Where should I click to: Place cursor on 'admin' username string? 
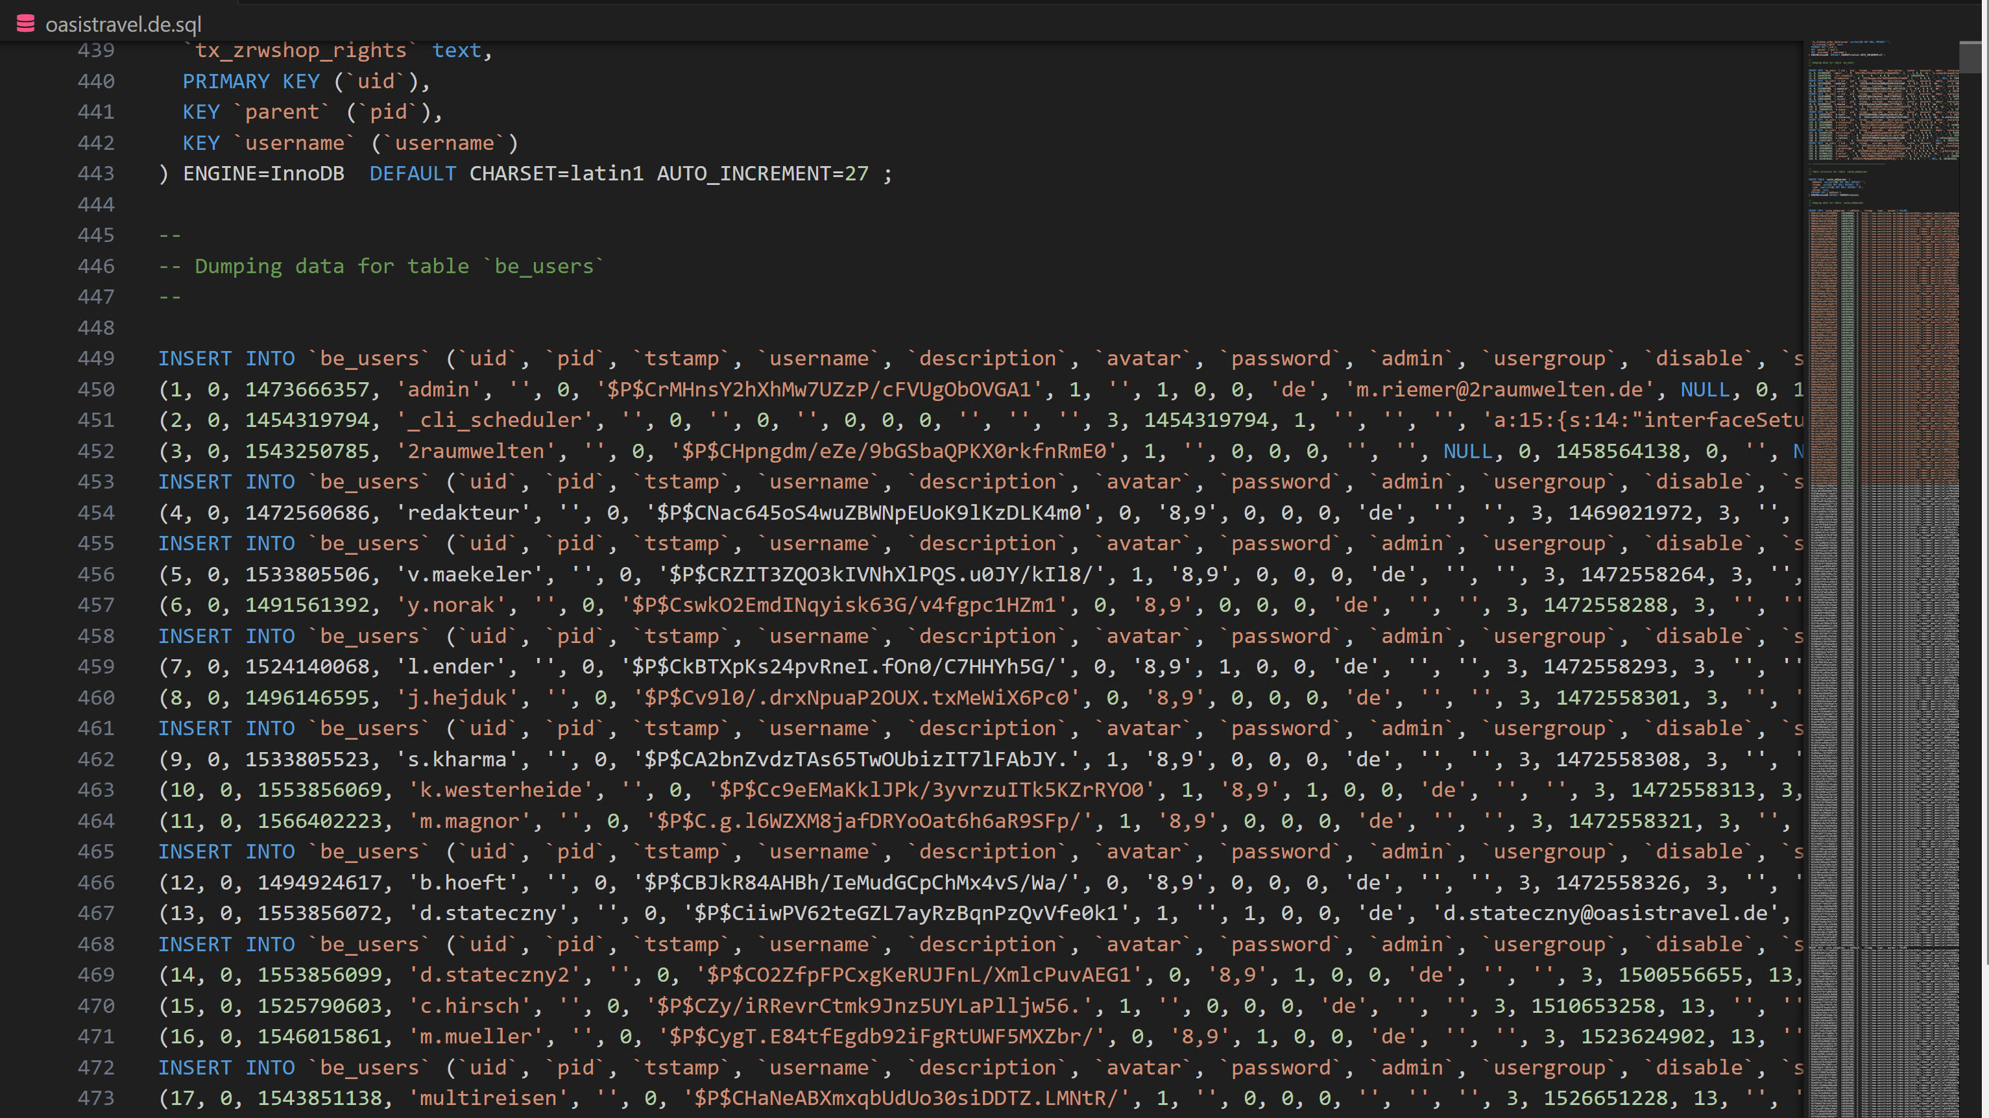(x=438, y=389)
